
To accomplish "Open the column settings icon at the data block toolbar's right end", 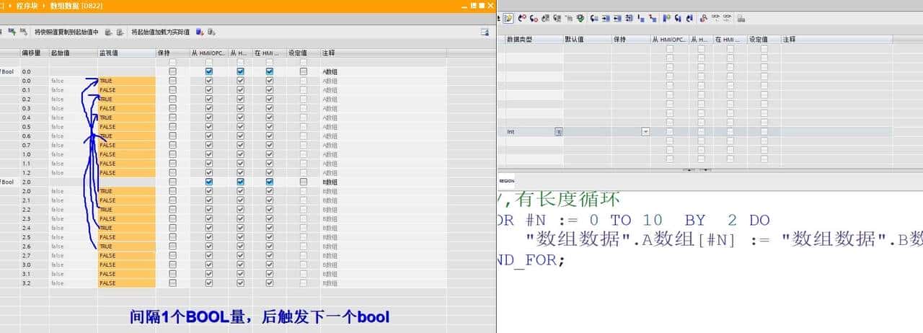I will pyautogui.click(x=485, y=32).
